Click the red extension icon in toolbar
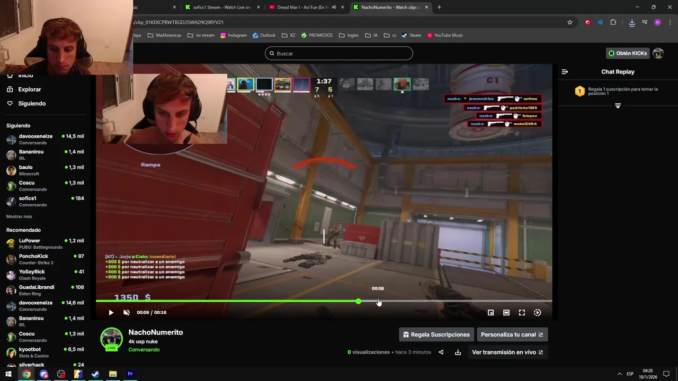The image size is (678, 381). pyautogui.click(x=587, y=22)
